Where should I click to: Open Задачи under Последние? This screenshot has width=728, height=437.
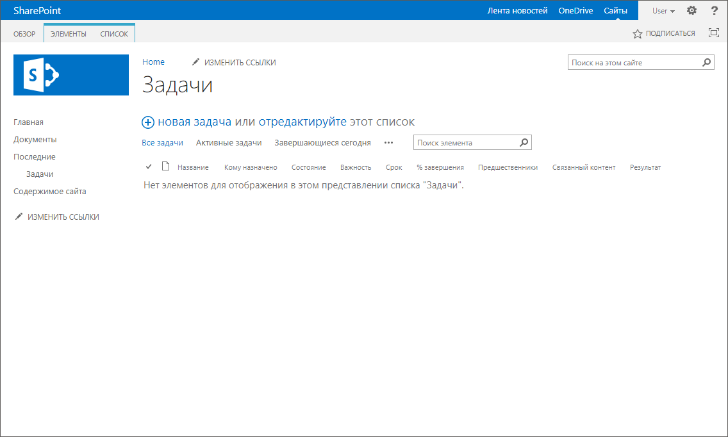point(40,174)
